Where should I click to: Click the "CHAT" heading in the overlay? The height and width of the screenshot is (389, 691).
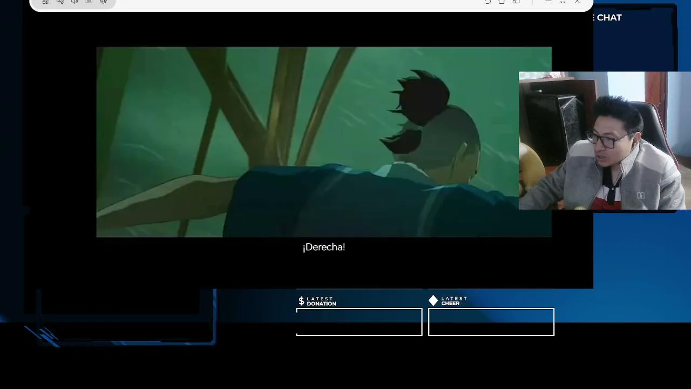coord(609,17)
